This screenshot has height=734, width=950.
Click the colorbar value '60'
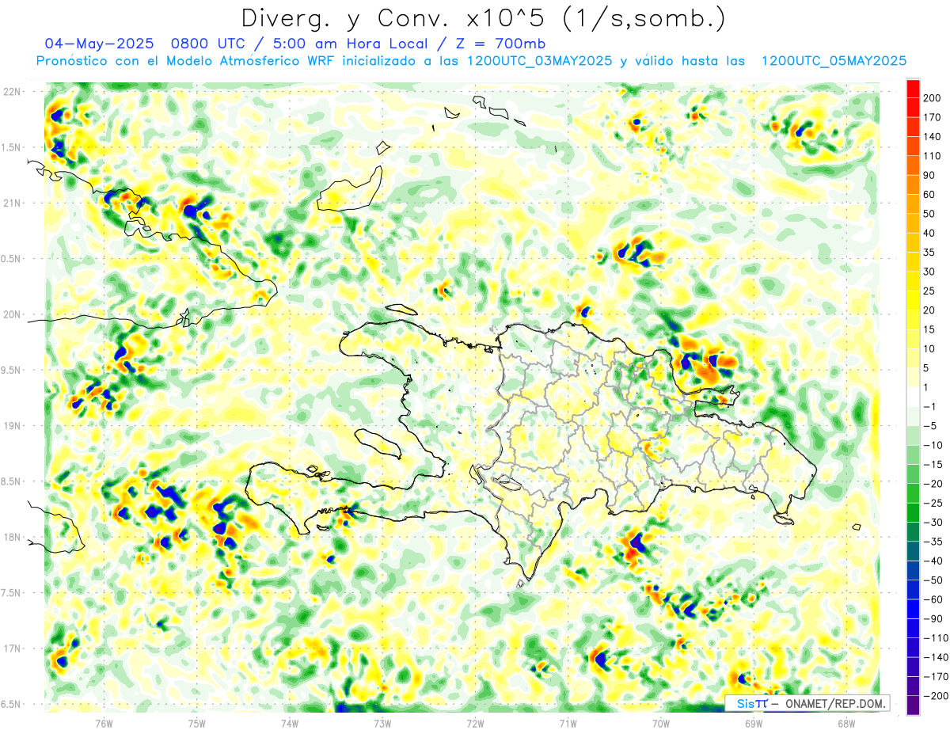point(929,195)
